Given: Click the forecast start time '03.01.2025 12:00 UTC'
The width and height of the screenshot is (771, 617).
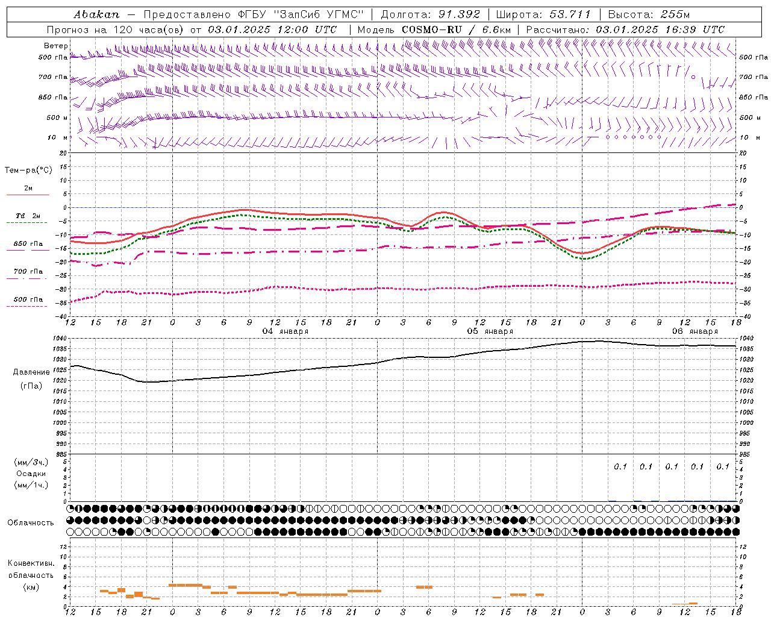Looking at the screenshot, I should coord(272,30).
